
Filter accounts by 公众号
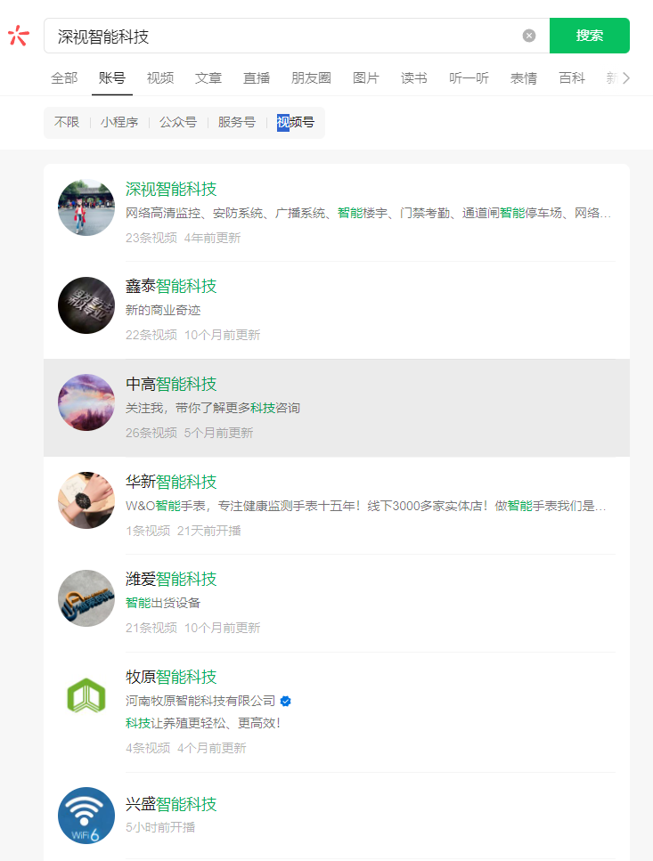[x=178, y=123]
